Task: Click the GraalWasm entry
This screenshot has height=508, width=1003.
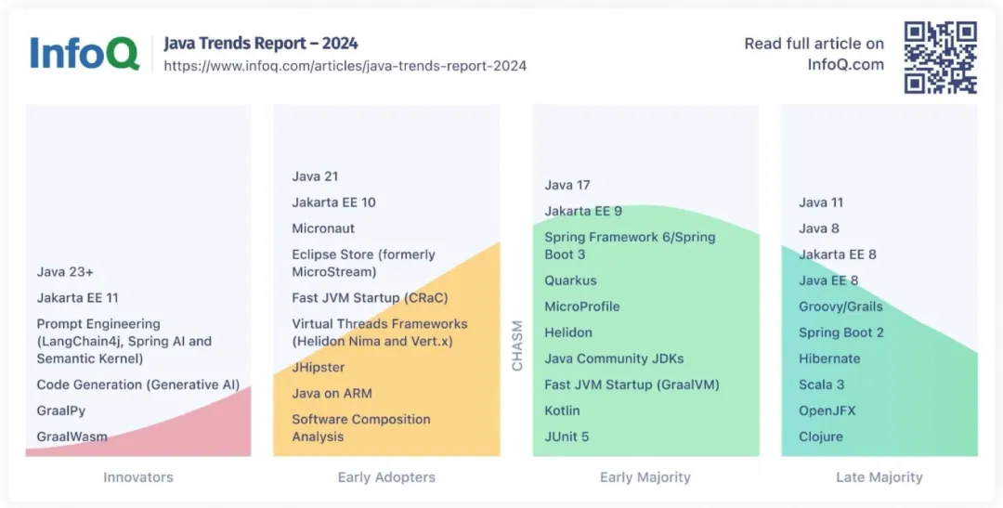Action: click(x=72, y=436)
